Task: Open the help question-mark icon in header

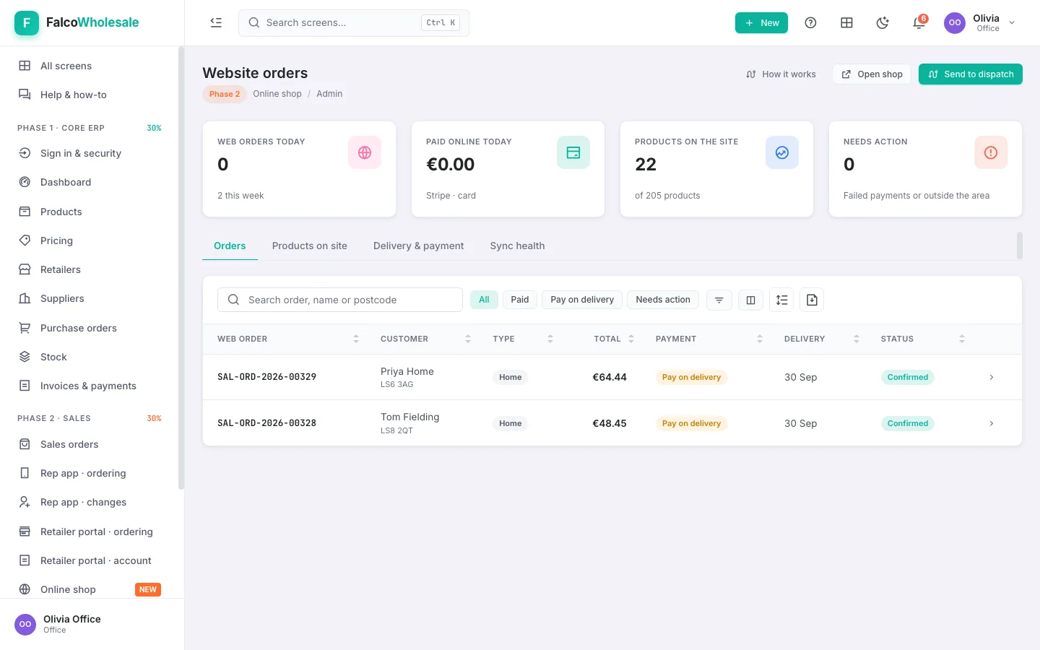Action: [810, 23]
